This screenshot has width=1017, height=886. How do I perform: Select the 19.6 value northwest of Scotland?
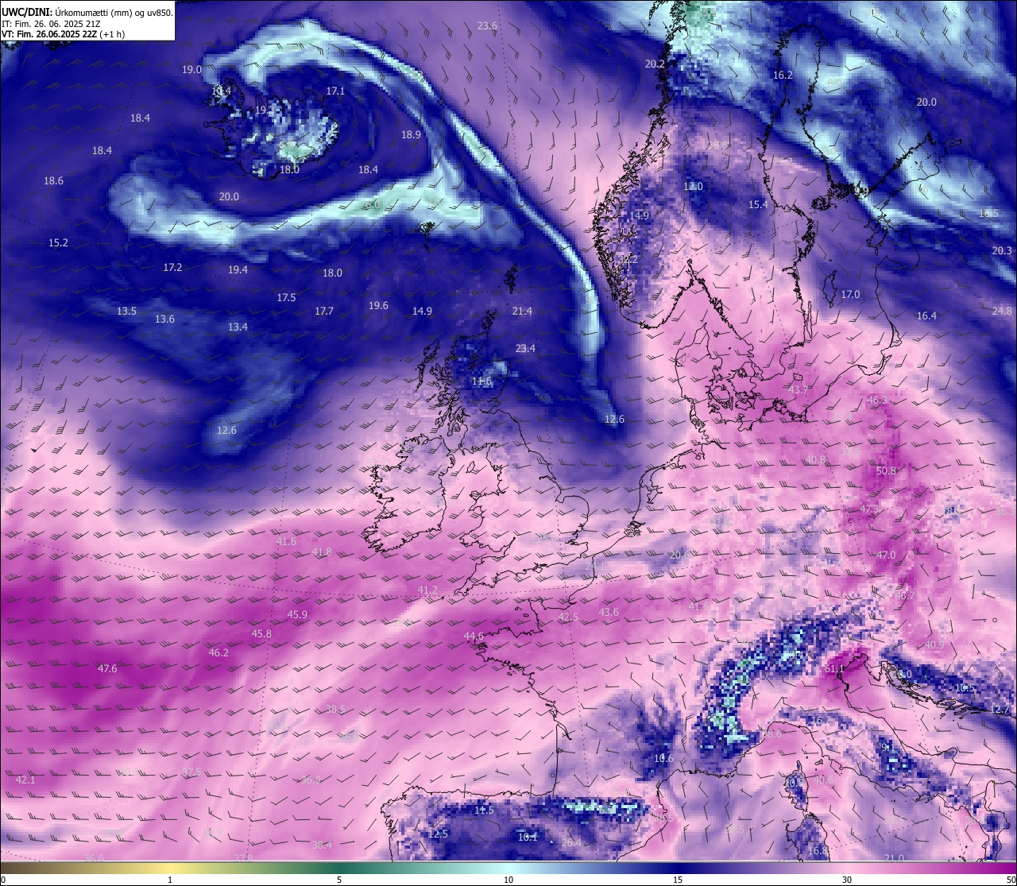[378, 306]
